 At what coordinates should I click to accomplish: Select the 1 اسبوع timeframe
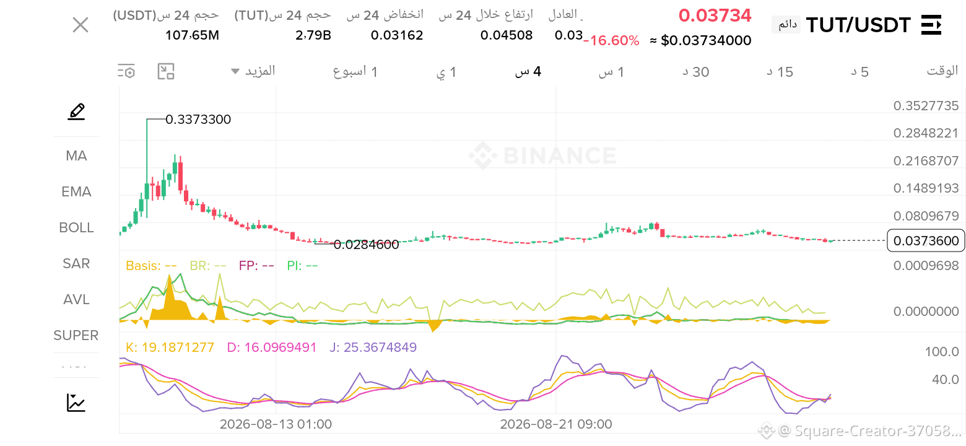point(355,72)
